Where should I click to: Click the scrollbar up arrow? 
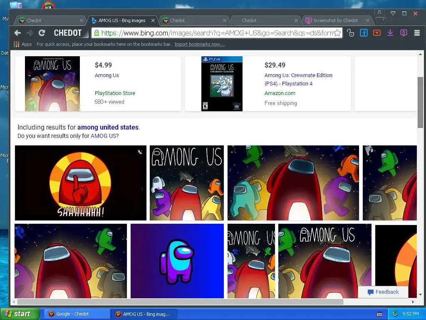tap(420, 54)
